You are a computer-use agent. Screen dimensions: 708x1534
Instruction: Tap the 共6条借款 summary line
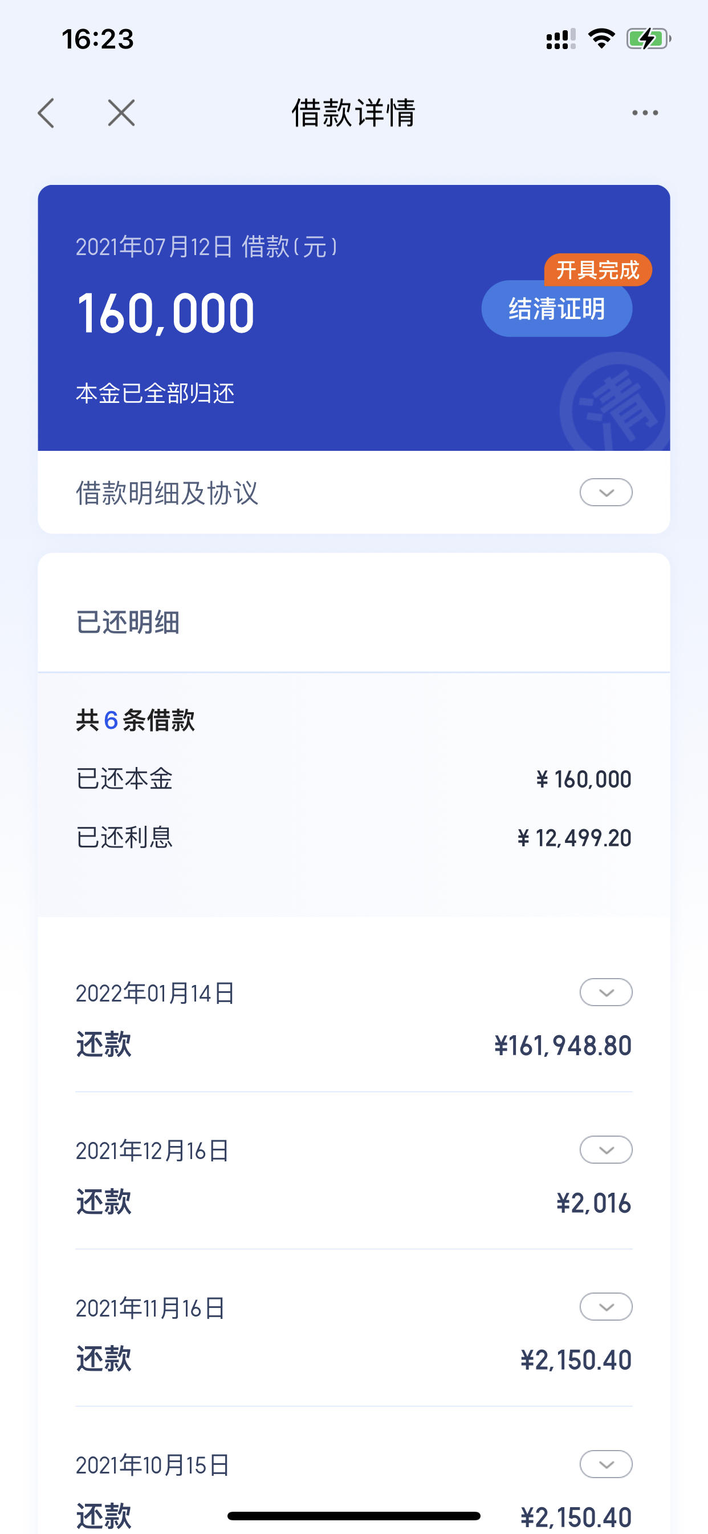pos(135,720)
